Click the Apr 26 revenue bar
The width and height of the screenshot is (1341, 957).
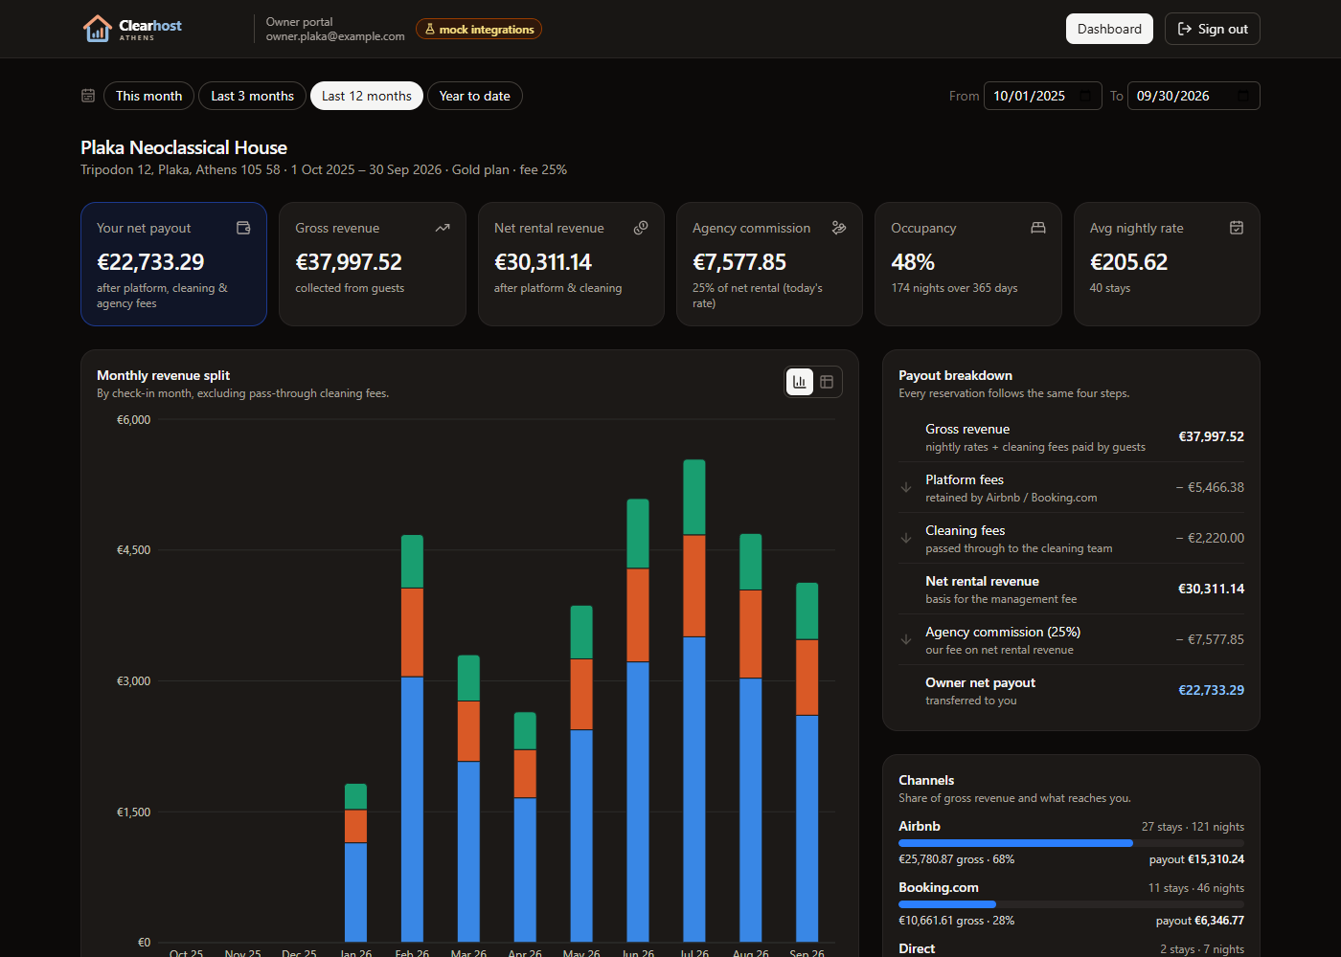click(525, 827)
